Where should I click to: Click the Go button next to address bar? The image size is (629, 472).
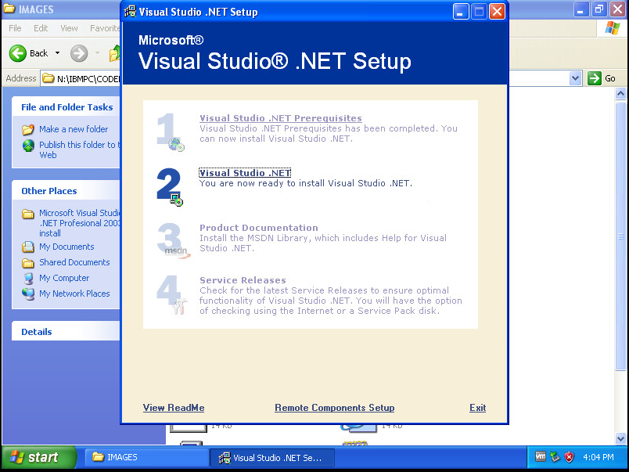(602, 78)
